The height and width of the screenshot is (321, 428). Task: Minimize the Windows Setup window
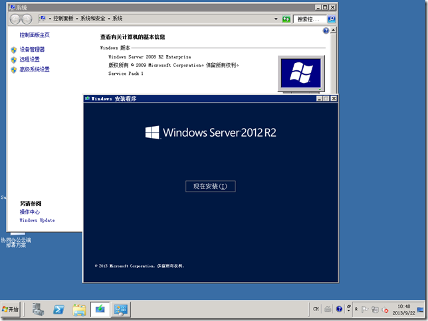click(x=320, y=98)
